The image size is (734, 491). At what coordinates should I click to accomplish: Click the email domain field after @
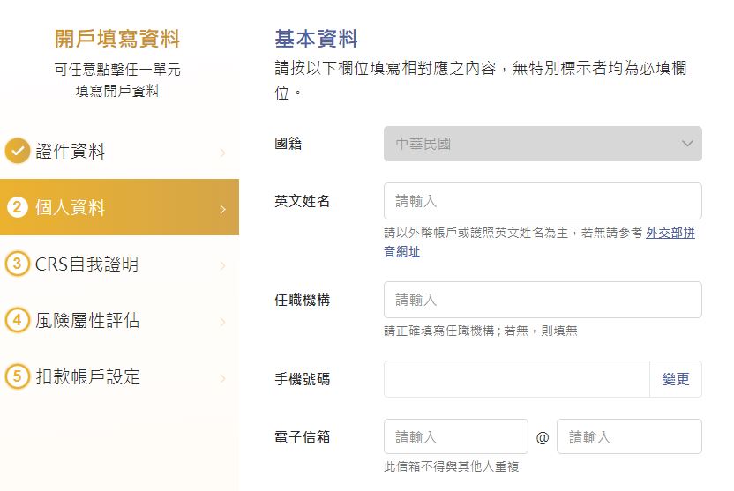(629, 436)
